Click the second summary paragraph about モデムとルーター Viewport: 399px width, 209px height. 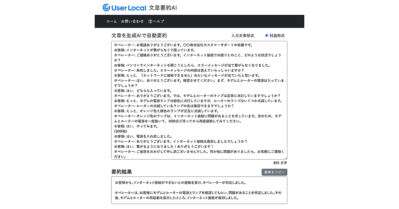(x=198, y=195)
